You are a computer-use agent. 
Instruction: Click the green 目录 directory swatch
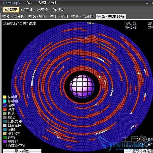tap(5, 113)
